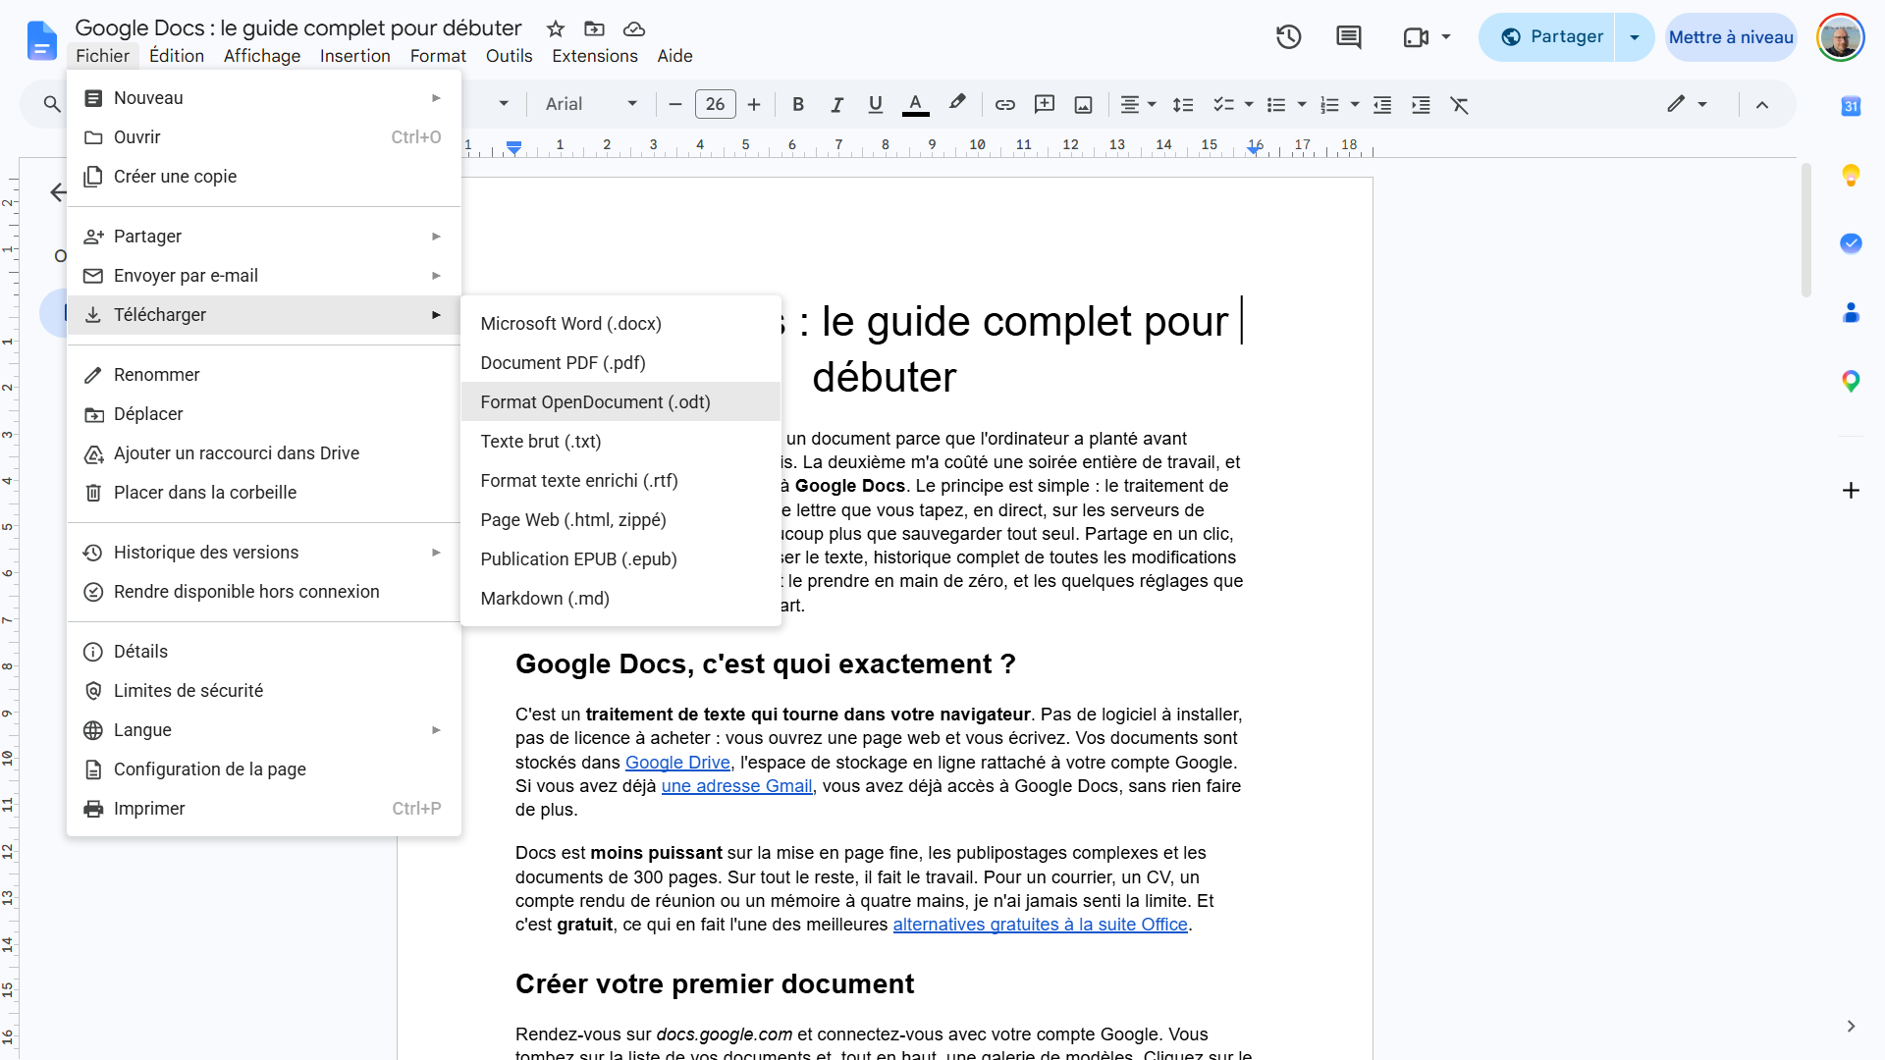1885x1060 pixels.
Task: Open line and paragraph spacing
Action: tap(1183, 104)
